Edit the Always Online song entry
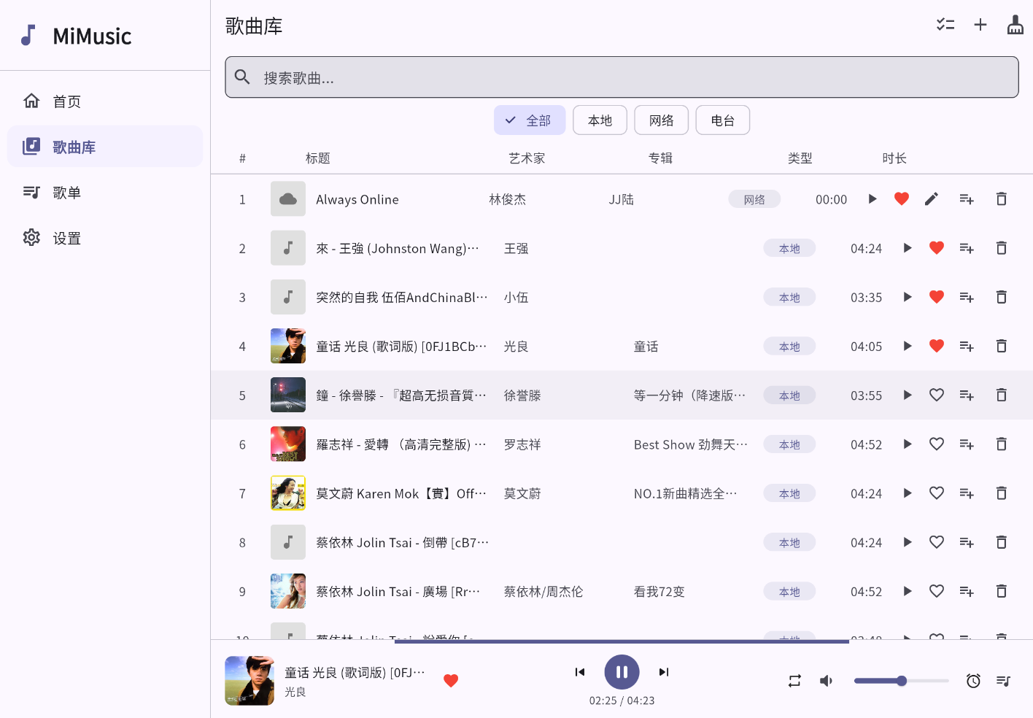 (x=931, y=199)
